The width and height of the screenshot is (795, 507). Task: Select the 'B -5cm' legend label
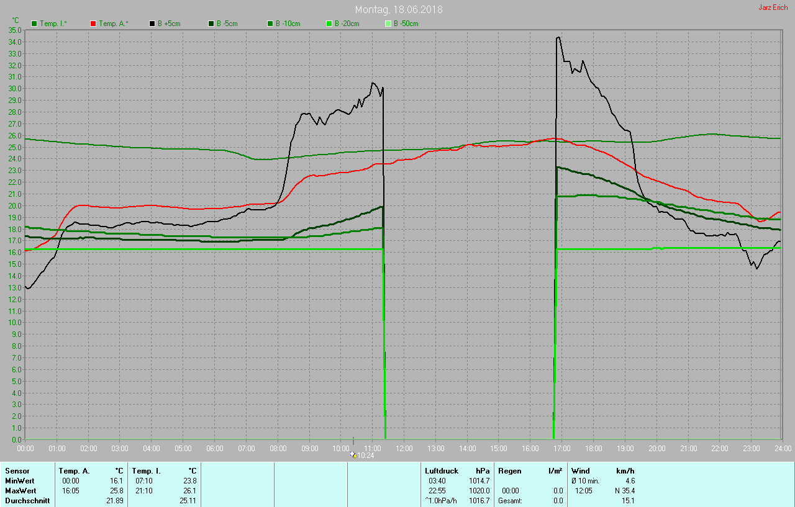pyautogui.click(x=227, y=24)
